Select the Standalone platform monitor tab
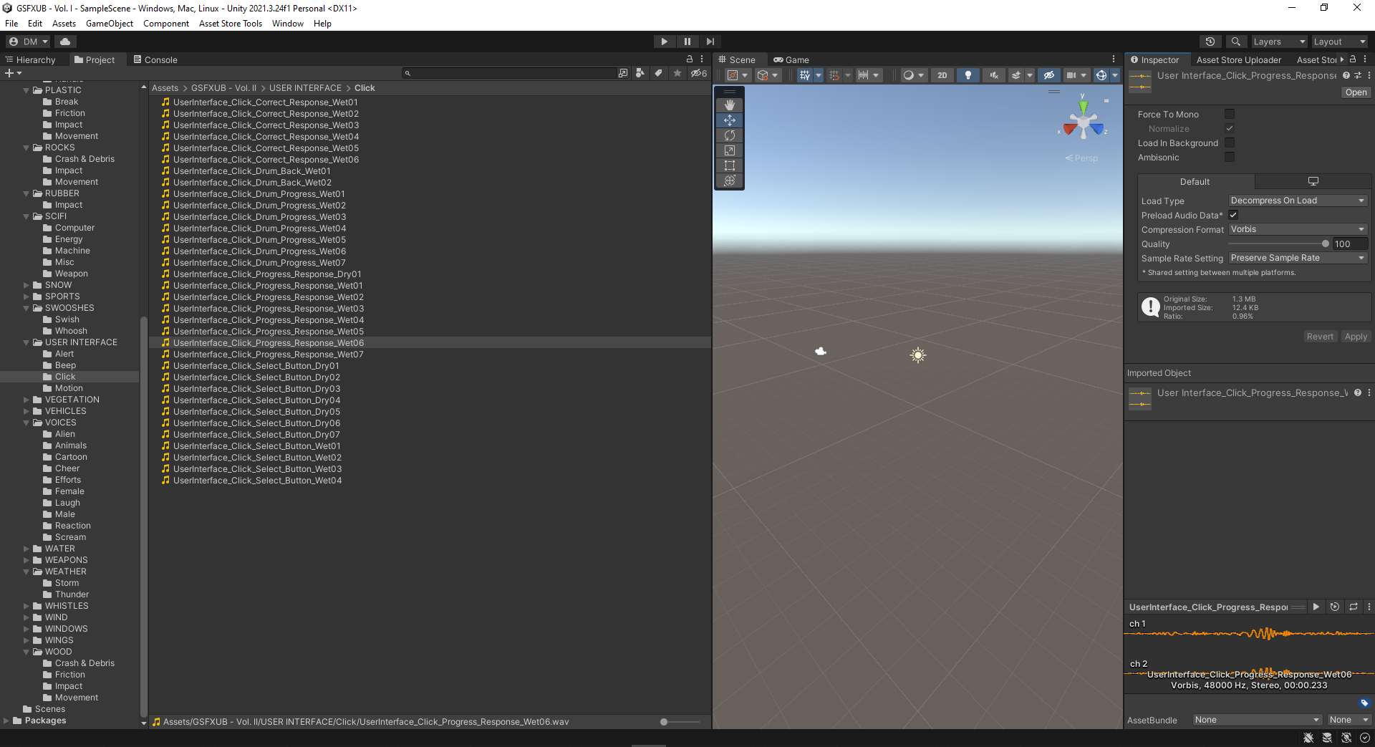Image resolution: width=1375 pixels, height=747 pixels. [1313, 182]
